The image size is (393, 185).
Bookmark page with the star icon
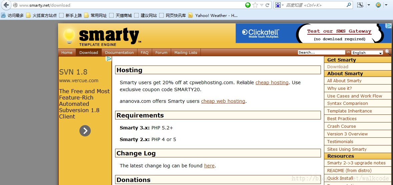(255, 5)
